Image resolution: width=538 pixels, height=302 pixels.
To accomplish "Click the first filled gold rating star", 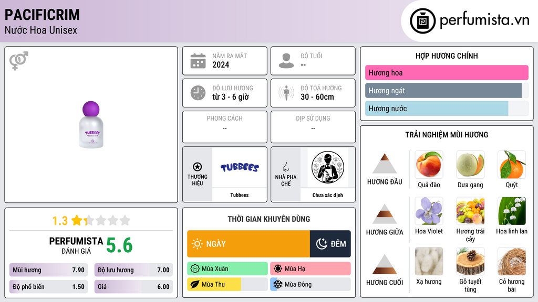I will [x=77, y=220].
